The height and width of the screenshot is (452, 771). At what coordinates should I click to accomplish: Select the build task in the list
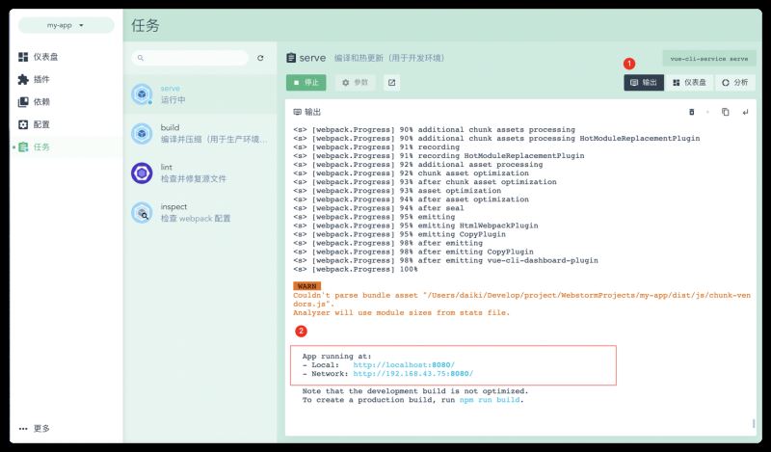[200, 133]
